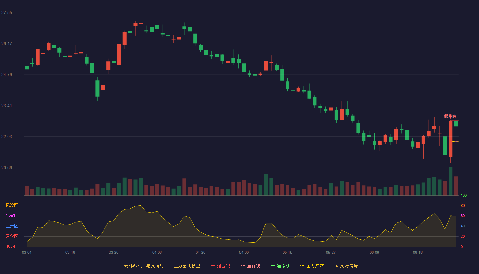The image size is (479, 274).
Task: Toggle the 强压线 legend item
Action: click(221, 266)
